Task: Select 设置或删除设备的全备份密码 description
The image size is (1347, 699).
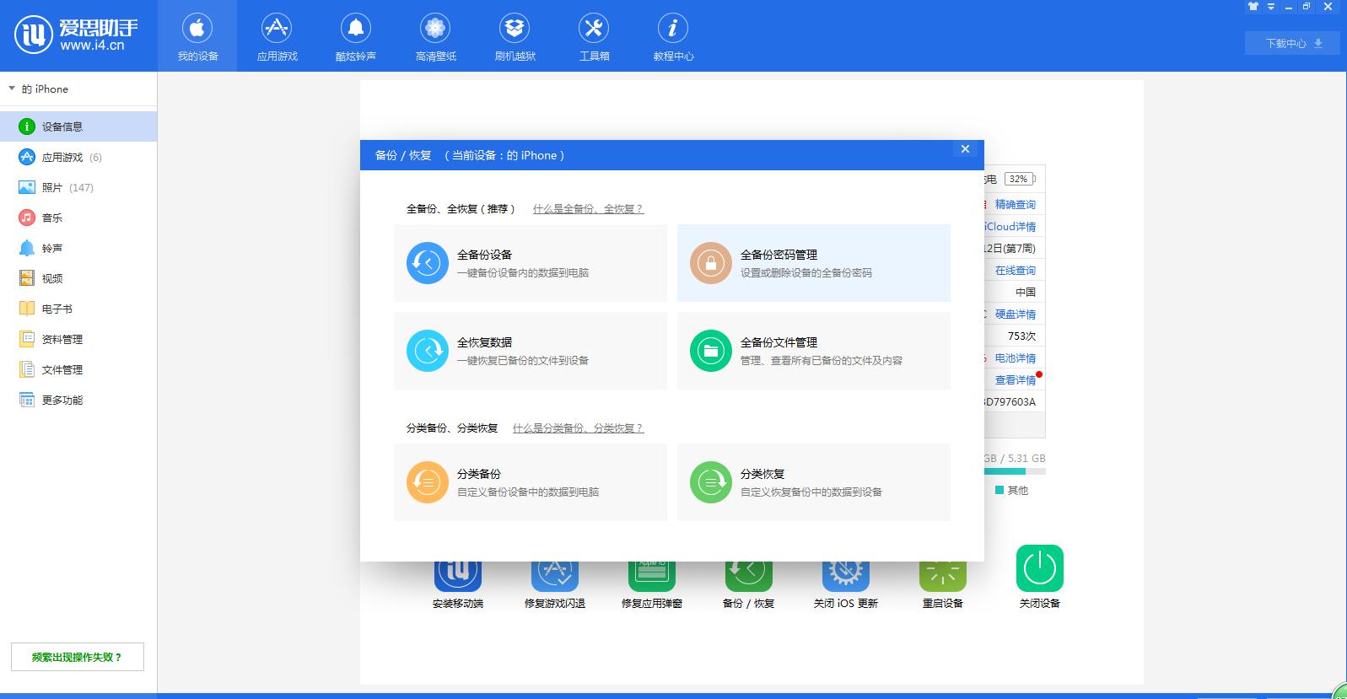Action: pos(806,273)
